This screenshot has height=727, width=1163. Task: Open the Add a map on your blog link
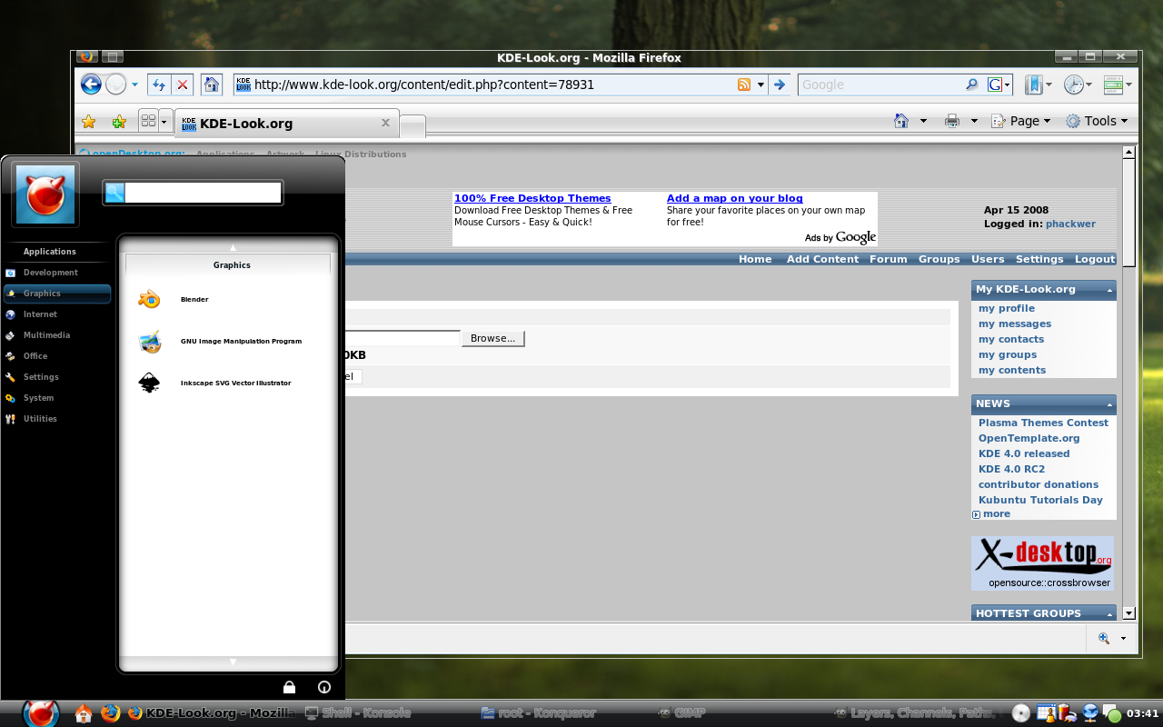click(735, 198)
